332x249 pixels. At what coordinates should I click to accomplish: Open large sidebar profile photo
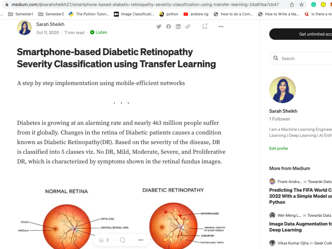pyautogui.click(x=283, y=90)
